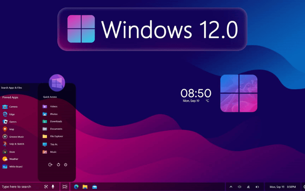Open the Weather app
This screenshot has height=191, width=305.
(10, 159)
